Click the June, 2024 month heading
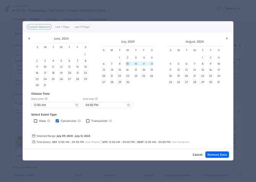The height and width of the screenshot is (182, 256). [61, 39]
